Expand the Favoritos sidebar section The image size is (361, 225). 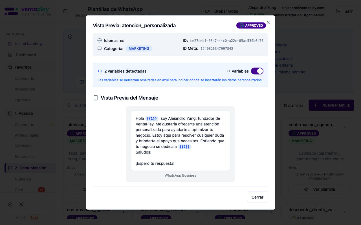23,67
